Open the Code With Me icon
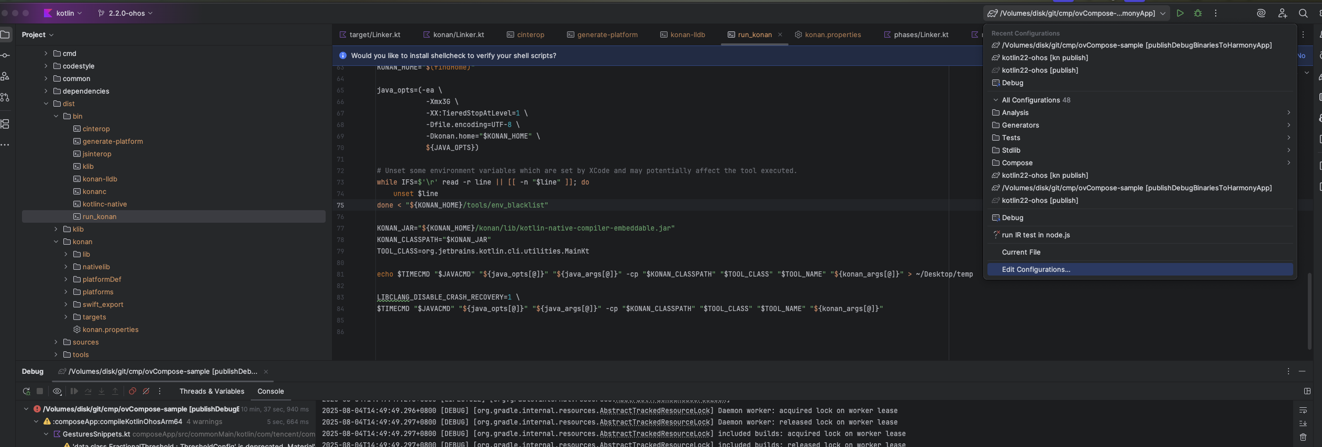1322x447 pixels. click(x=1282, y=13)
